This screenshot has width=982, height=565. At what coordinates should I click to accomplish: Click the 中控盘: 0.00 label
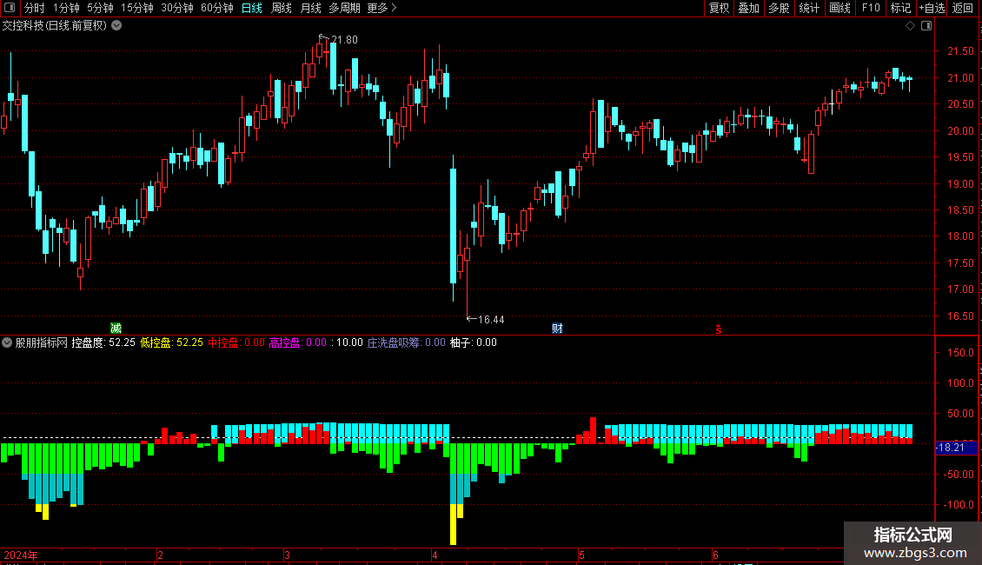(x=236, y=342)
